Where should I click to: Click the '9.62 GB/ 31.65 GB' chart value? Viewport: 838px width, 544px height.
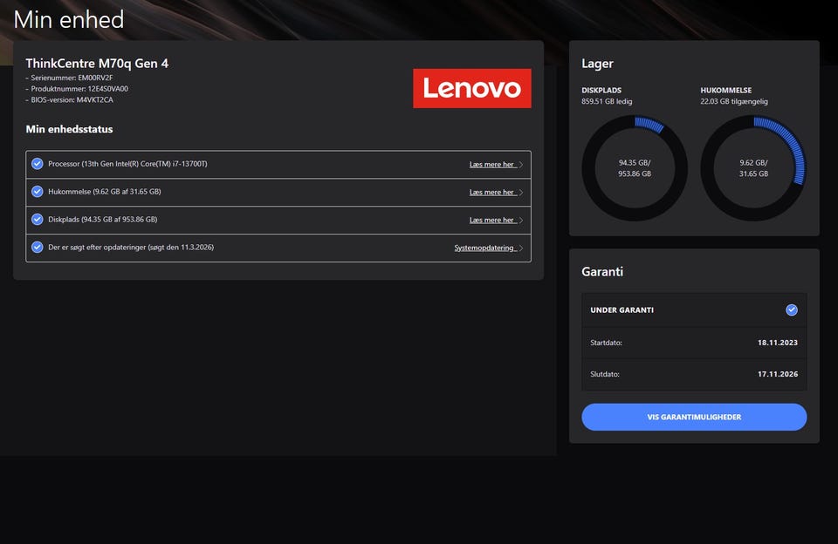pyautogui.click(x=753, y=168)
